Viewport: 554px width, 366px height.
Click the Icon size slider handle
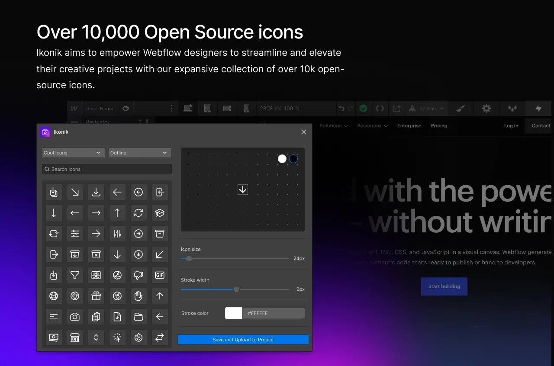(189, 259)
